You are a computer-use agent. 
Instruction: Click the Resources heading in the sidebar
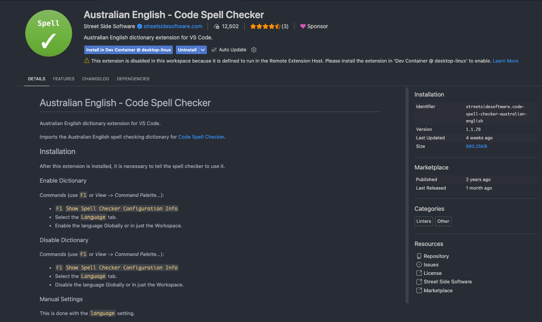[x=429, y=244]
